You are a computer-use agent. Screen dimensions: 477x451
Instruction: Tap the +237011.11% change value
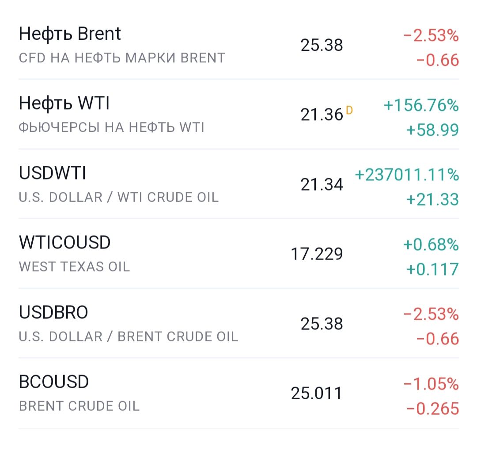407,175
